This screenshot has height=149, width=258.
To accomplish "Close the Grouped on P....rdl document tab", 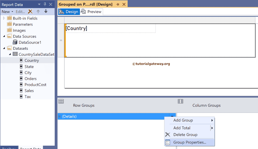I will point(124,5).
